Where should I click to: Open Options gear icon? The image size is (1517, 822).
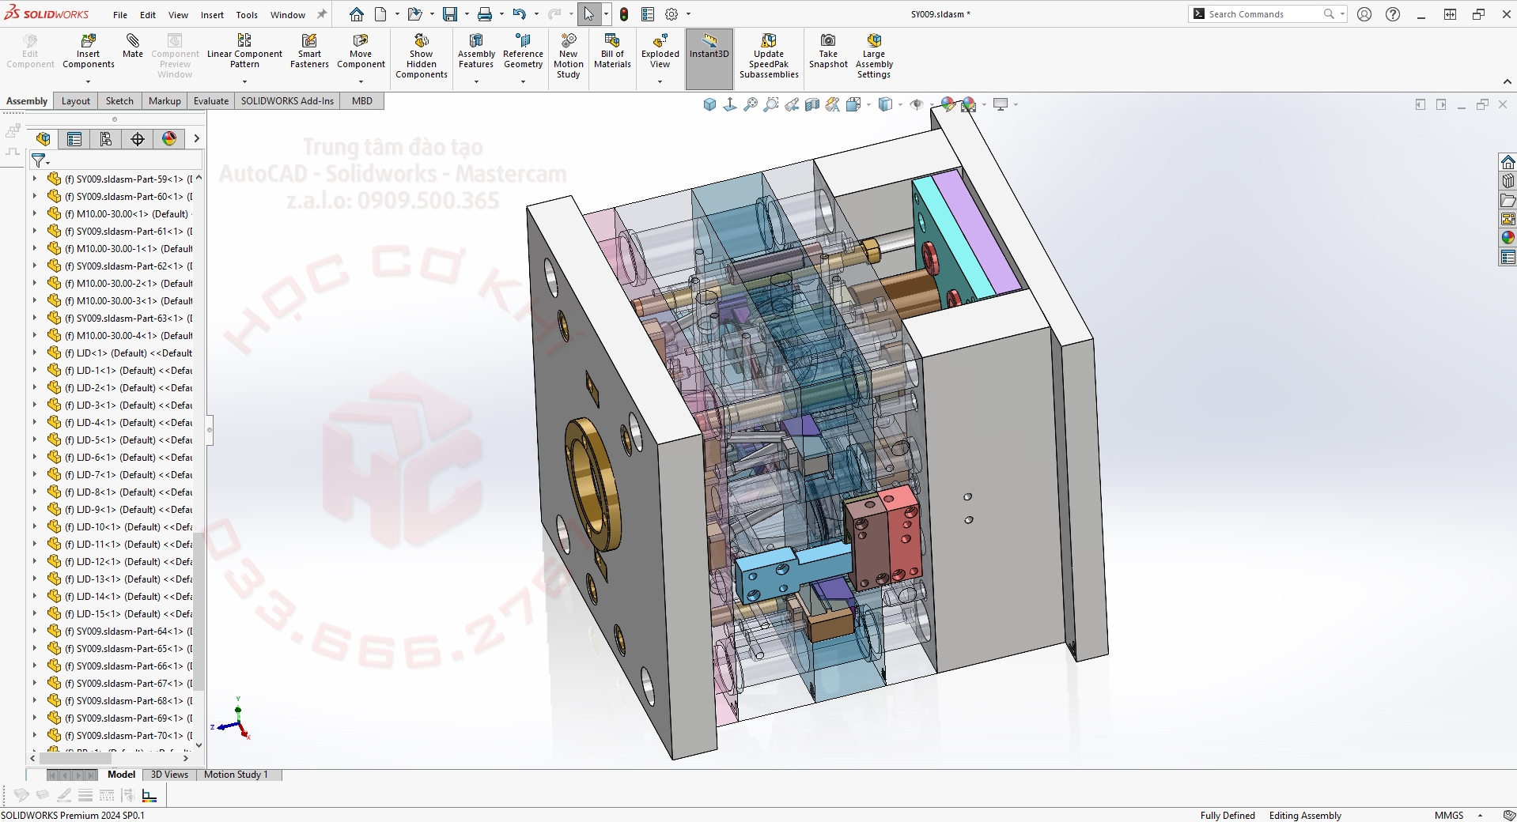pos(671,14)
